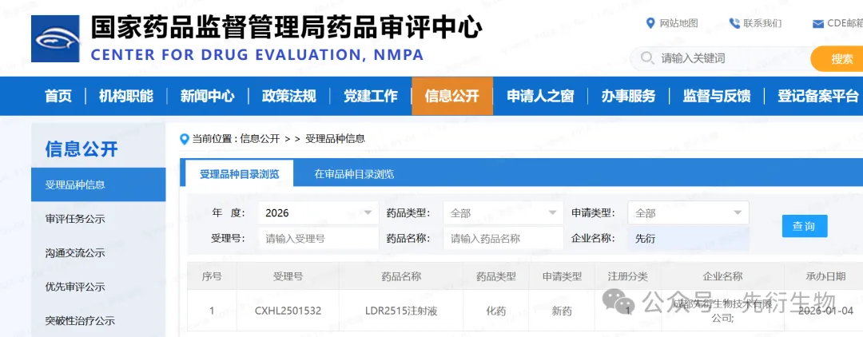Go to 政策法规 navigation item
The image size is (863, 337).
click(288, 96)
